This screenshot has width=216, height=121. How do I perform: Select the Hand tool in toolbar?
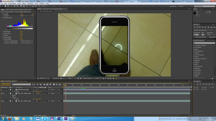[5, 6]
